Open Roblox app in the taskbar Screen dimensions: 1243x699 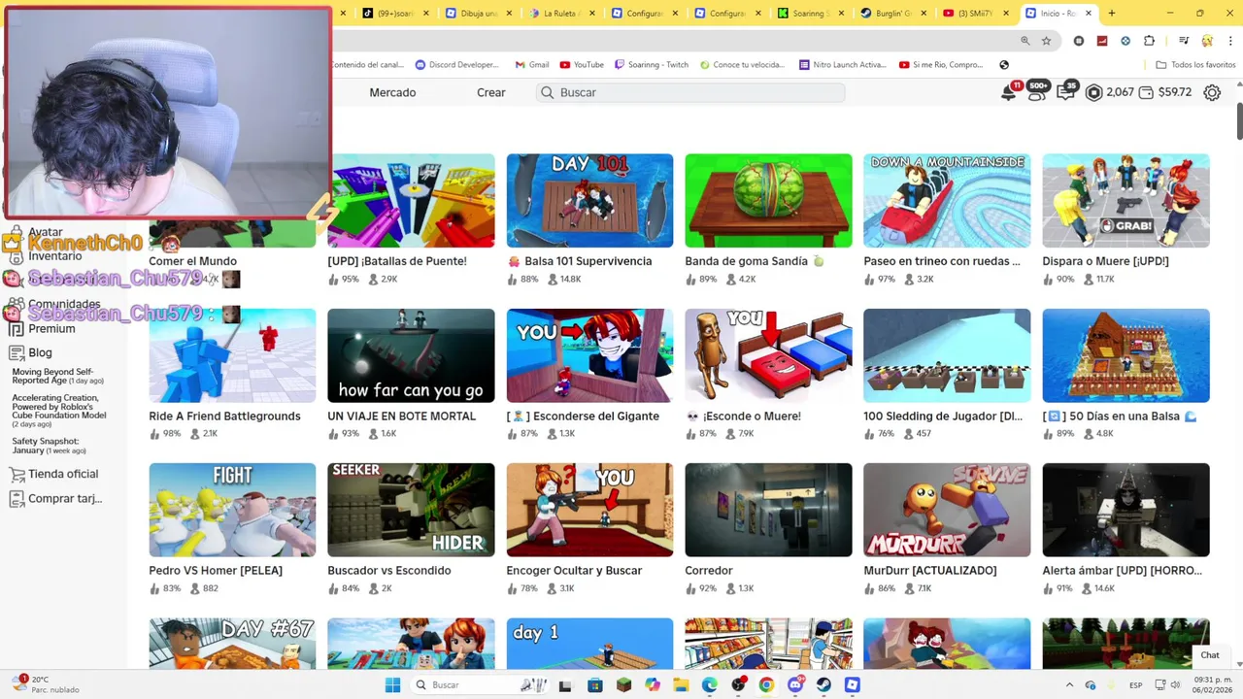point(852,685)
